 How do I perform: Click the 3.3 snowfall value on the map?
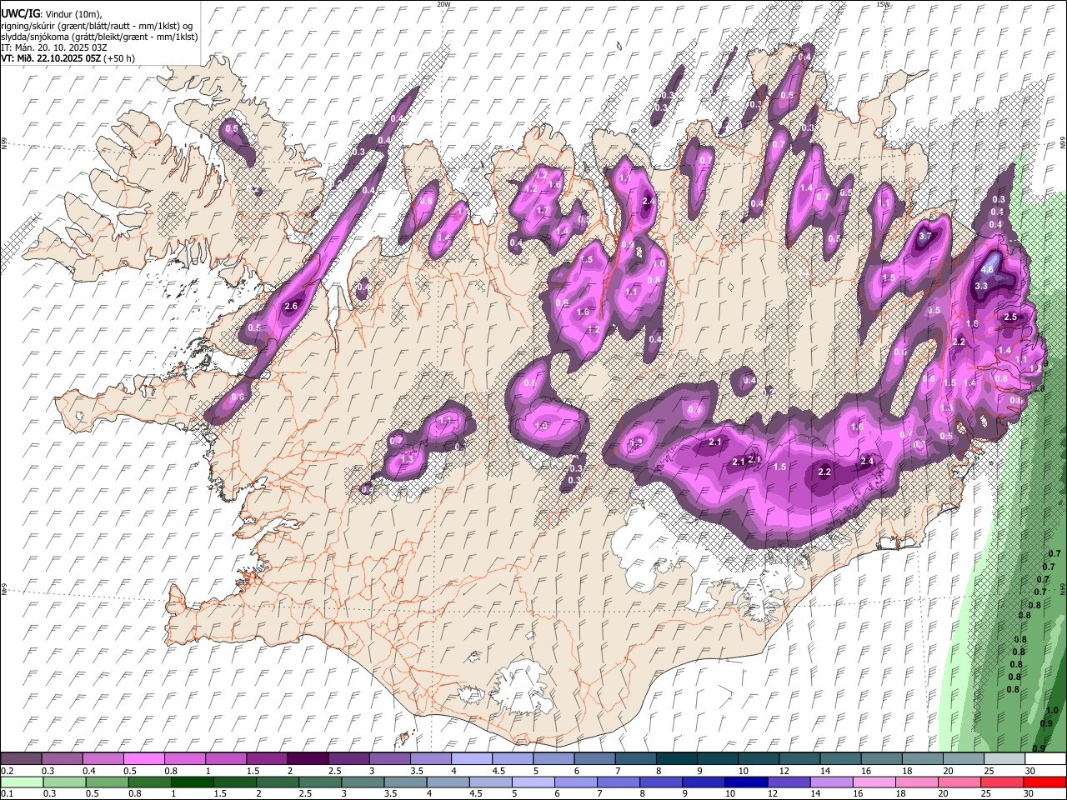(x=981, y=287)
